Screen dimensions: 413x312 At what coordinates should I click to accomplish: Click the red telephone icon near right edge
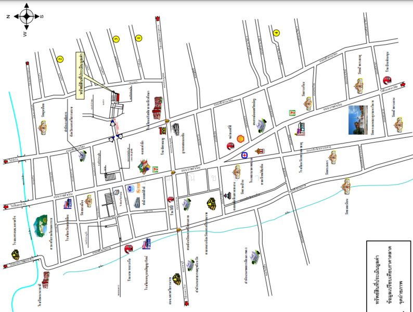click(386, 80)
